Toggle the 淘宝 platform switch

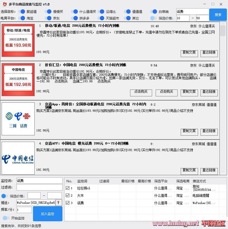tap(22, 18)
